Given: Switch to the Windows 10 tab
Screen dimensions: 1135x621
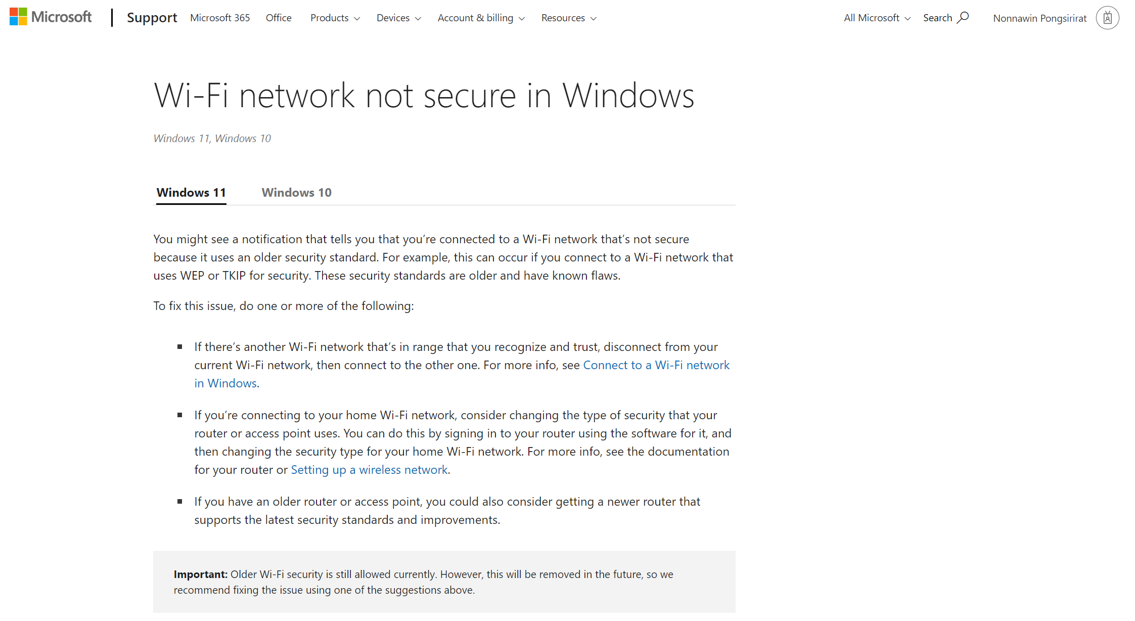Looking at the screenshot, I should pos(296,193).
